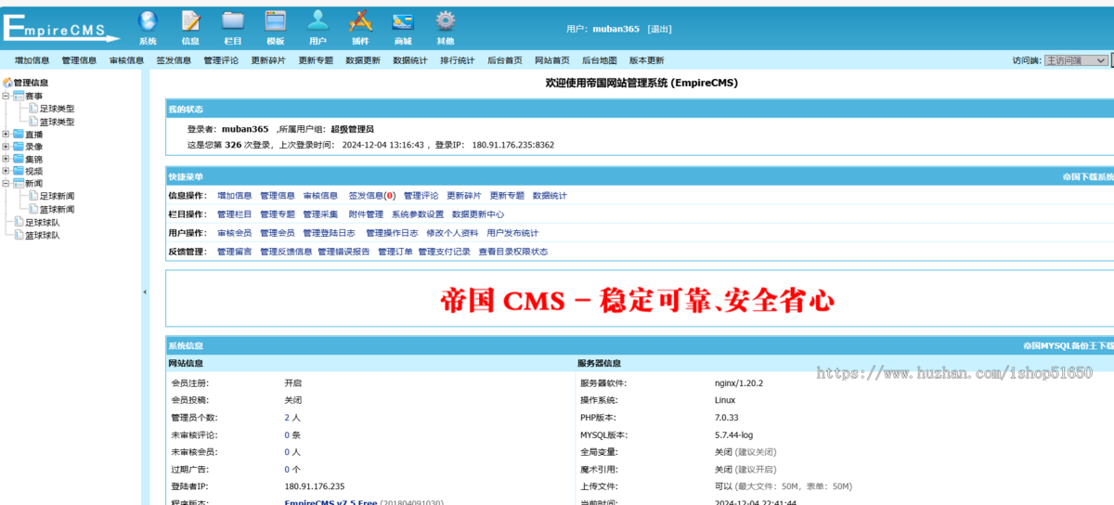Click 系统参数设置 link in 栏目操作 row
1114x505 pixels.
coord(418,214)
